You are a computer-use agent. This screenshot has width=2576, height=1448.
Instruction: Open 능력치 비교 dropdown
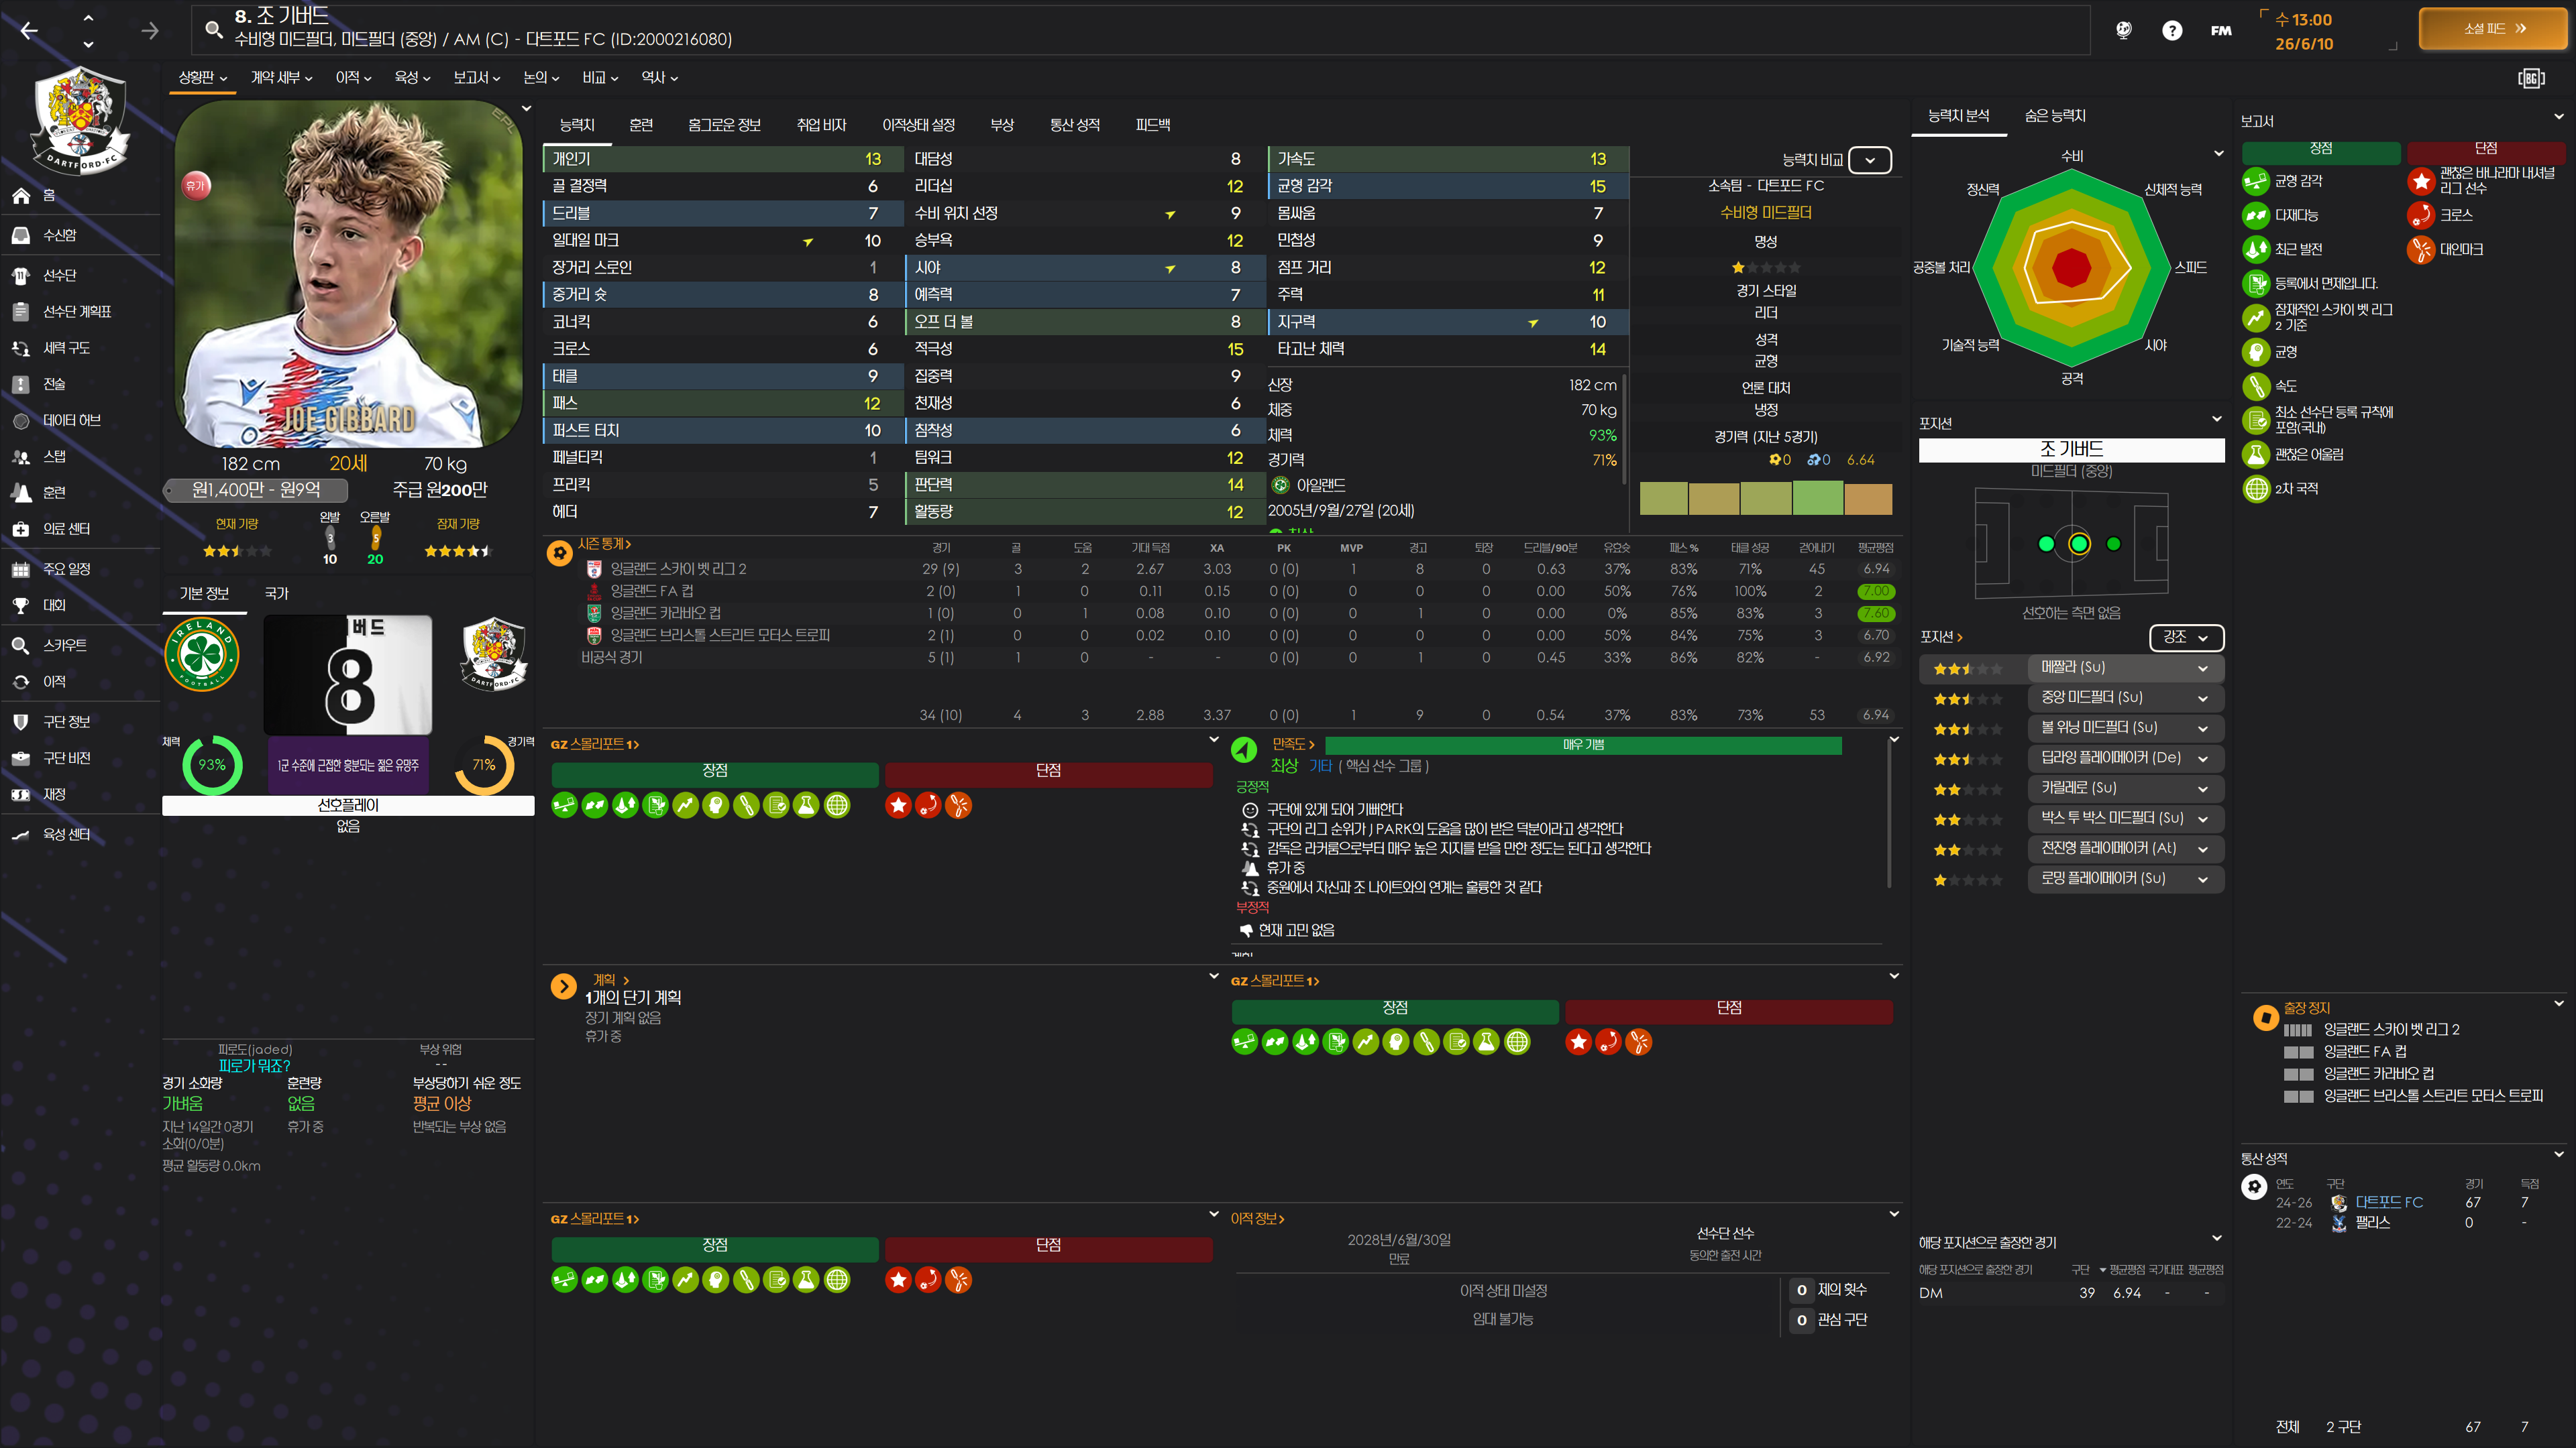pyautogui.click(x=1869, y=160)
